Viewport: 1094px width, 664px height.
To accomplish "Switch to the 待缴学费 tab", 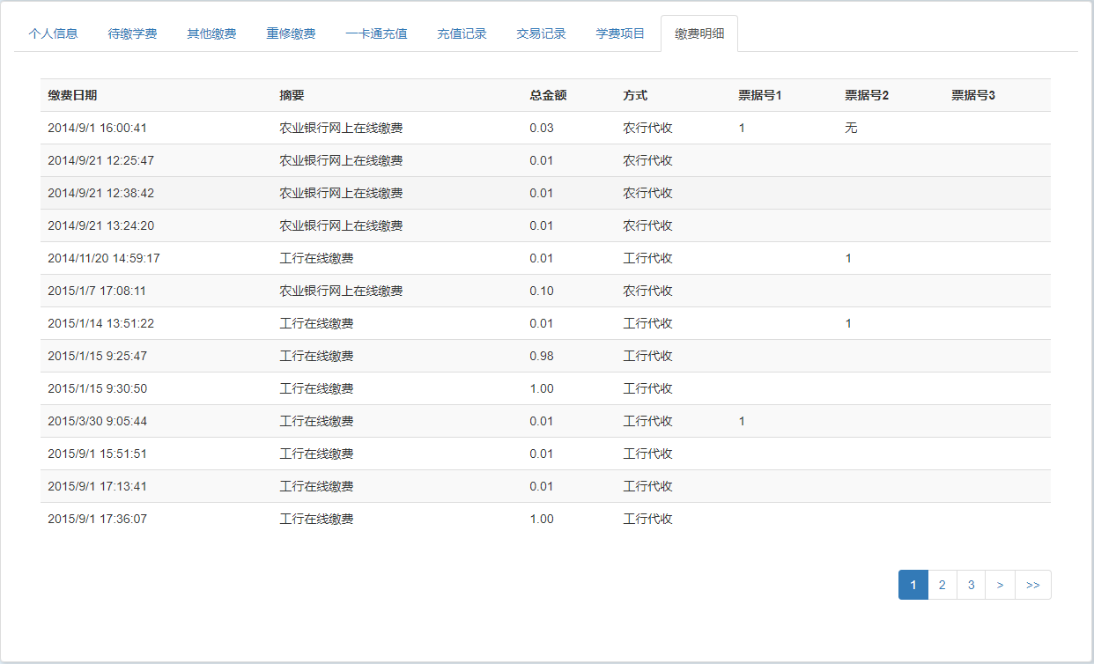I will pos(132,33).
